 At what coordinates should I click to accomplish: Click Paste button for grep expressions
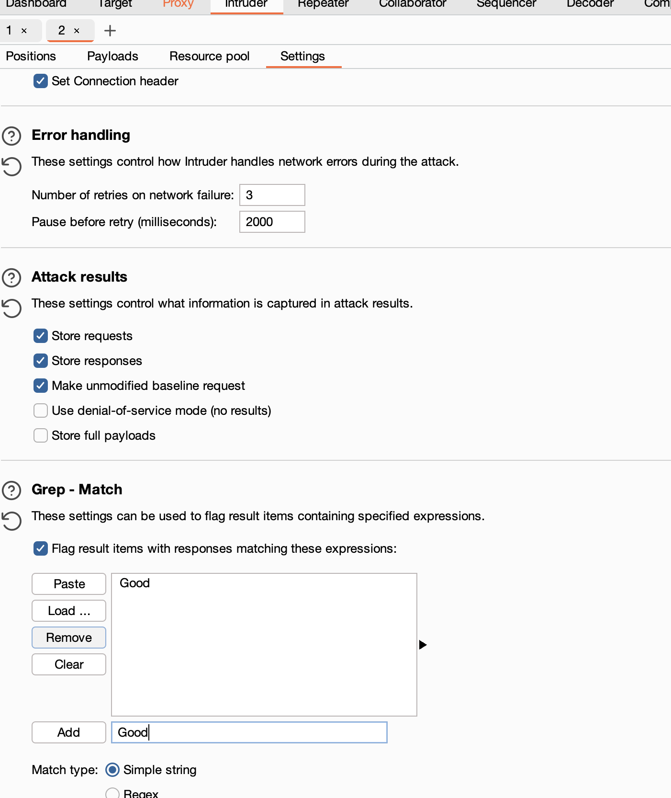[69, 584]
